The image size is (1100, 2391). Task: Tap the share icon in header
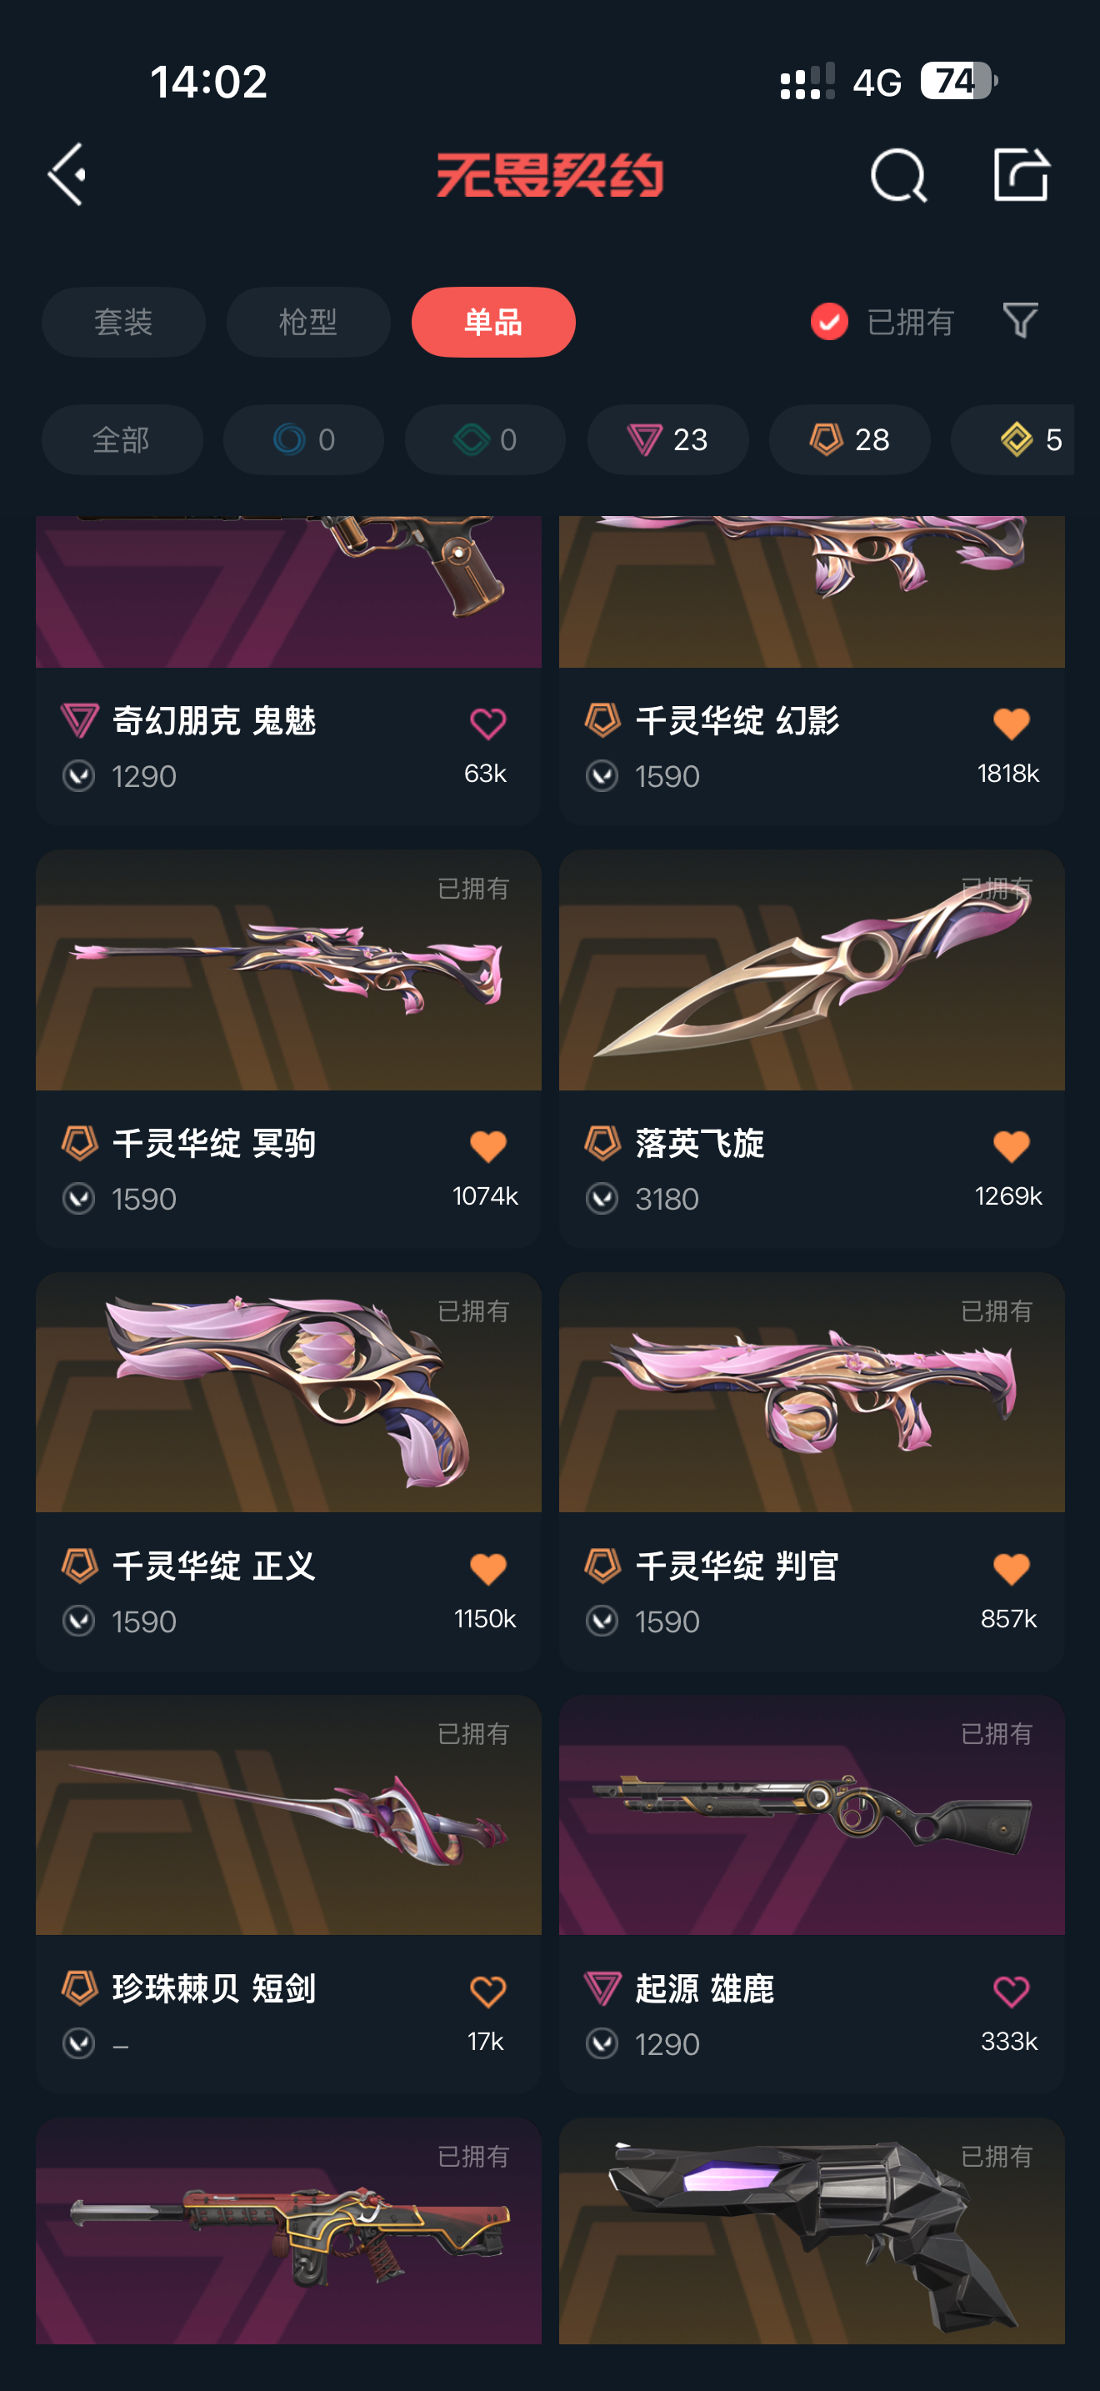click(x=1020, y=173)
